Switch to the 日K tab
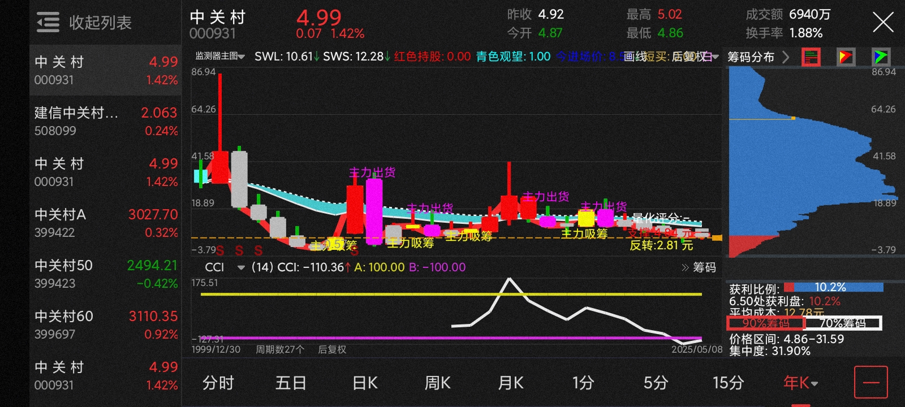This screenshot has height=407, width=905. [365, 383]
